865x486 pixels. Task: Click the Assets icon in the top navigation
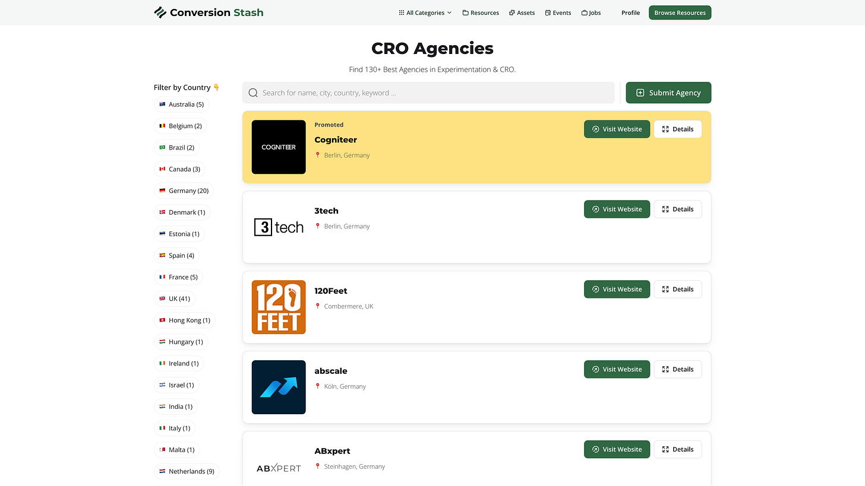pos(511,12)
